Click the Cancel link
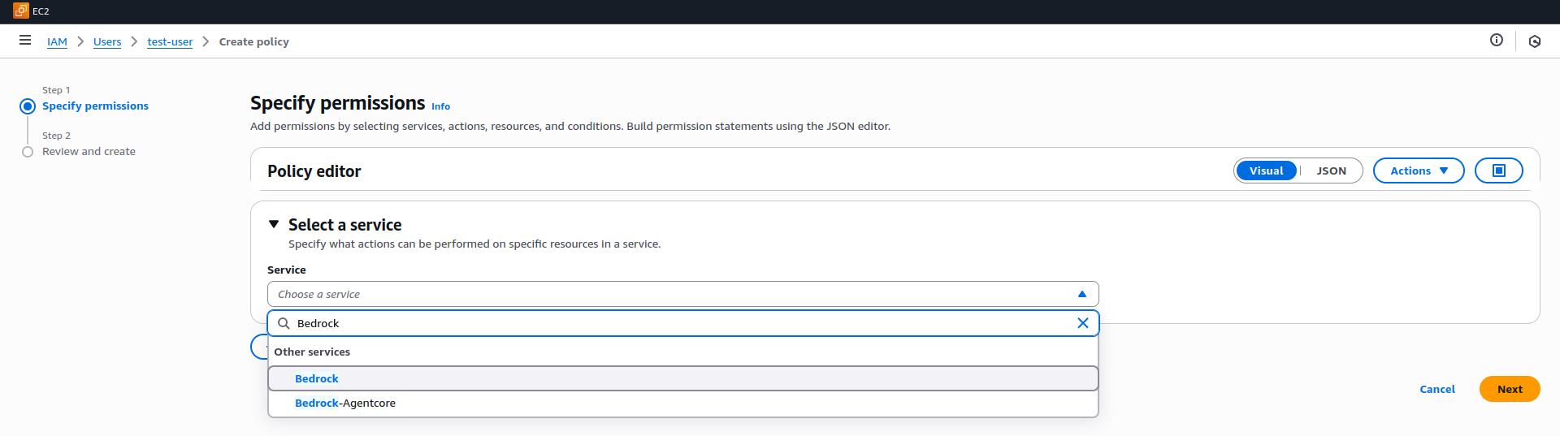Image resolution: width=1560 pixels, height=436 pixels. [1436, 389]
